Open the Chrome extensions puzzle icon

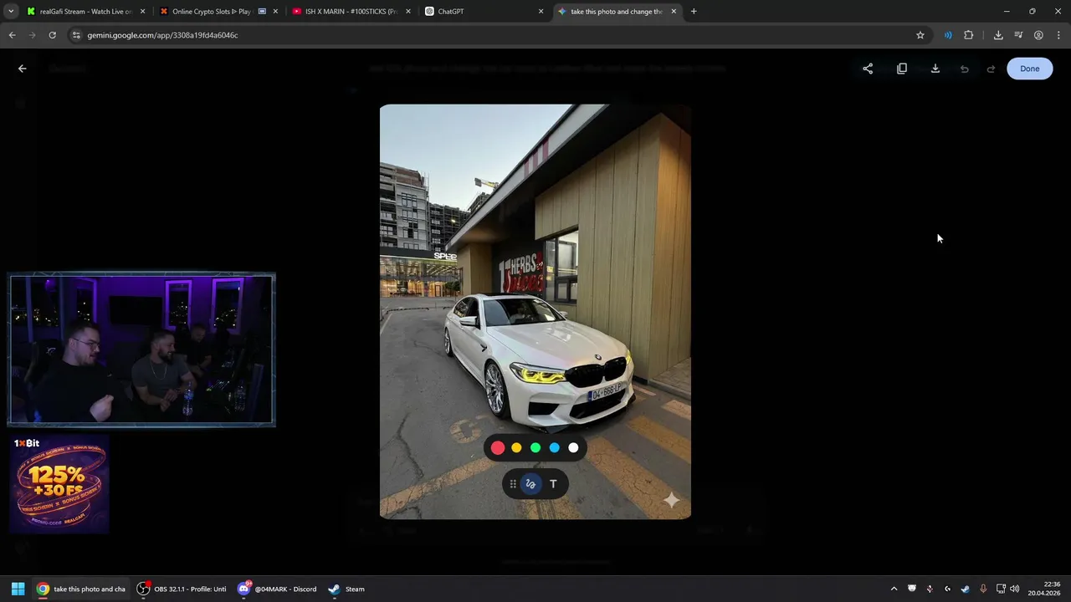[969, 35]
